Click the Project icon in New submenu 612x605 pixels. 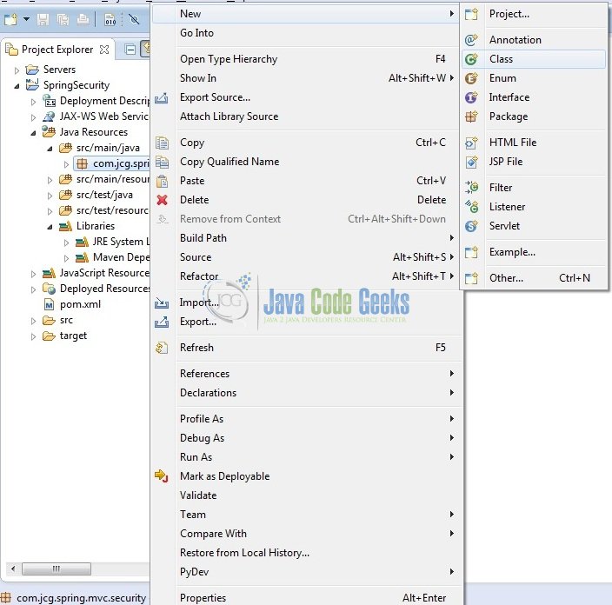tap(471, 15)
